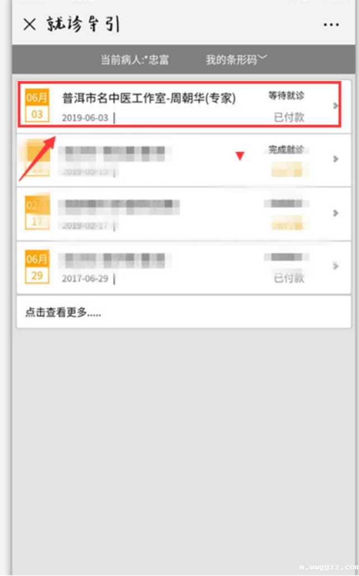The height and width of the screenshot is (576, 359).
Task: Open the 2019-02-17 visit record
Action: tap(184, 214)
